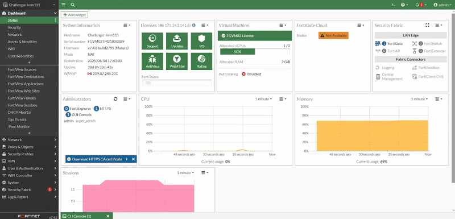Open Administrators widget menu
Viewport: 455px width, 219px height.
127,99
